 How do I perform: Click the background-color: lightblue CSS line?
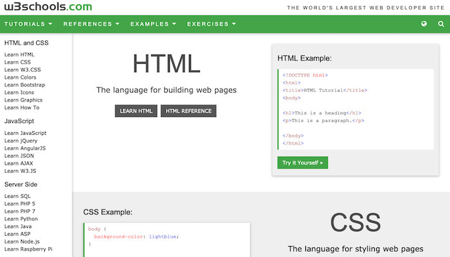coord(136,236)
